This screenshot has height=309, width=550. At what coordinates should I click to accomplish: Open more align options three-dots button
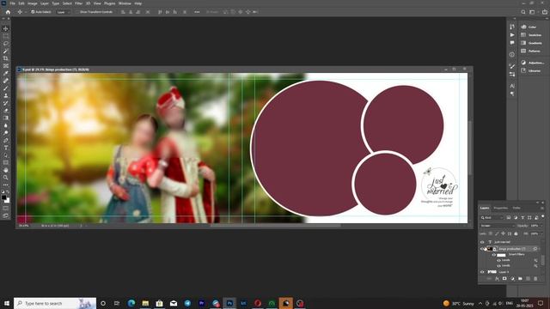tap(197, 12)
